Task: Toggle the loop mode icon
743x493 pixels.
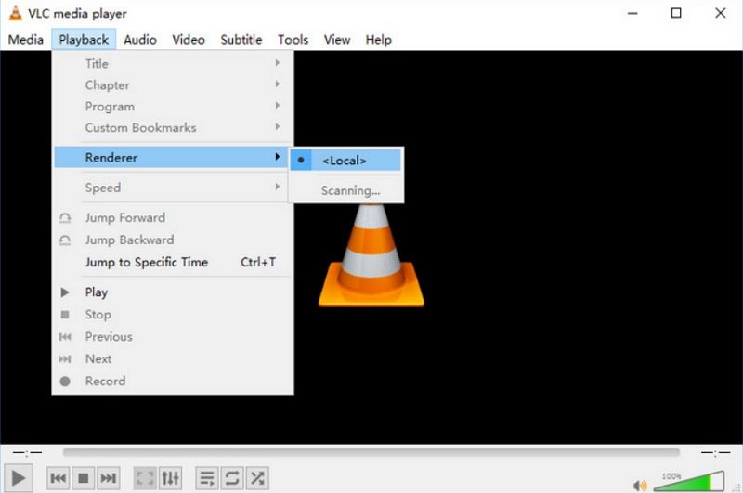Action: 232,478
